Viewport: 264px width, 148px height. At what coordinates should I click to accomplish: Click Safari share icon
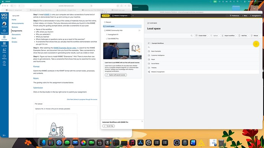(x=121, y=6)
